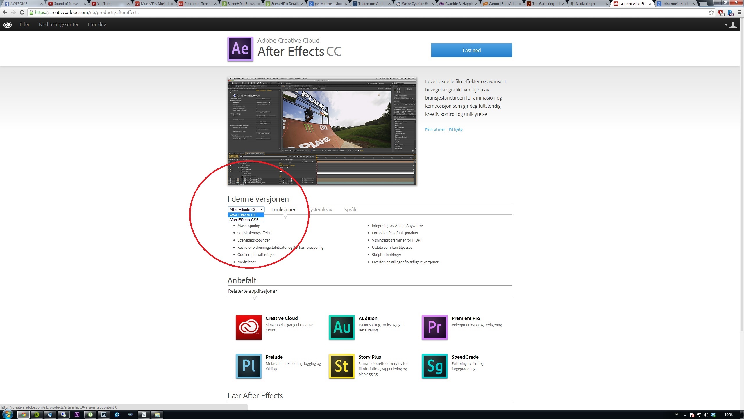Click the After Effects Ae product icon
The height and width of the screenshot is (419, 744).
coord(240,49)
